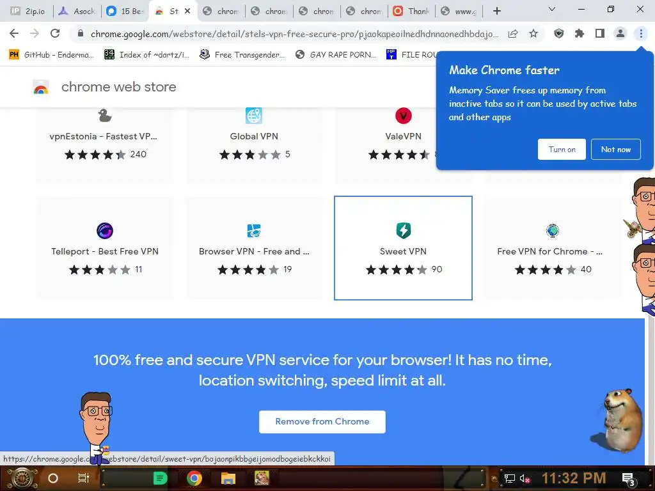The image size is (655, 491).
Task: Click the Chrome Web Store rainbow logo
Action: [x=41, y=87]
